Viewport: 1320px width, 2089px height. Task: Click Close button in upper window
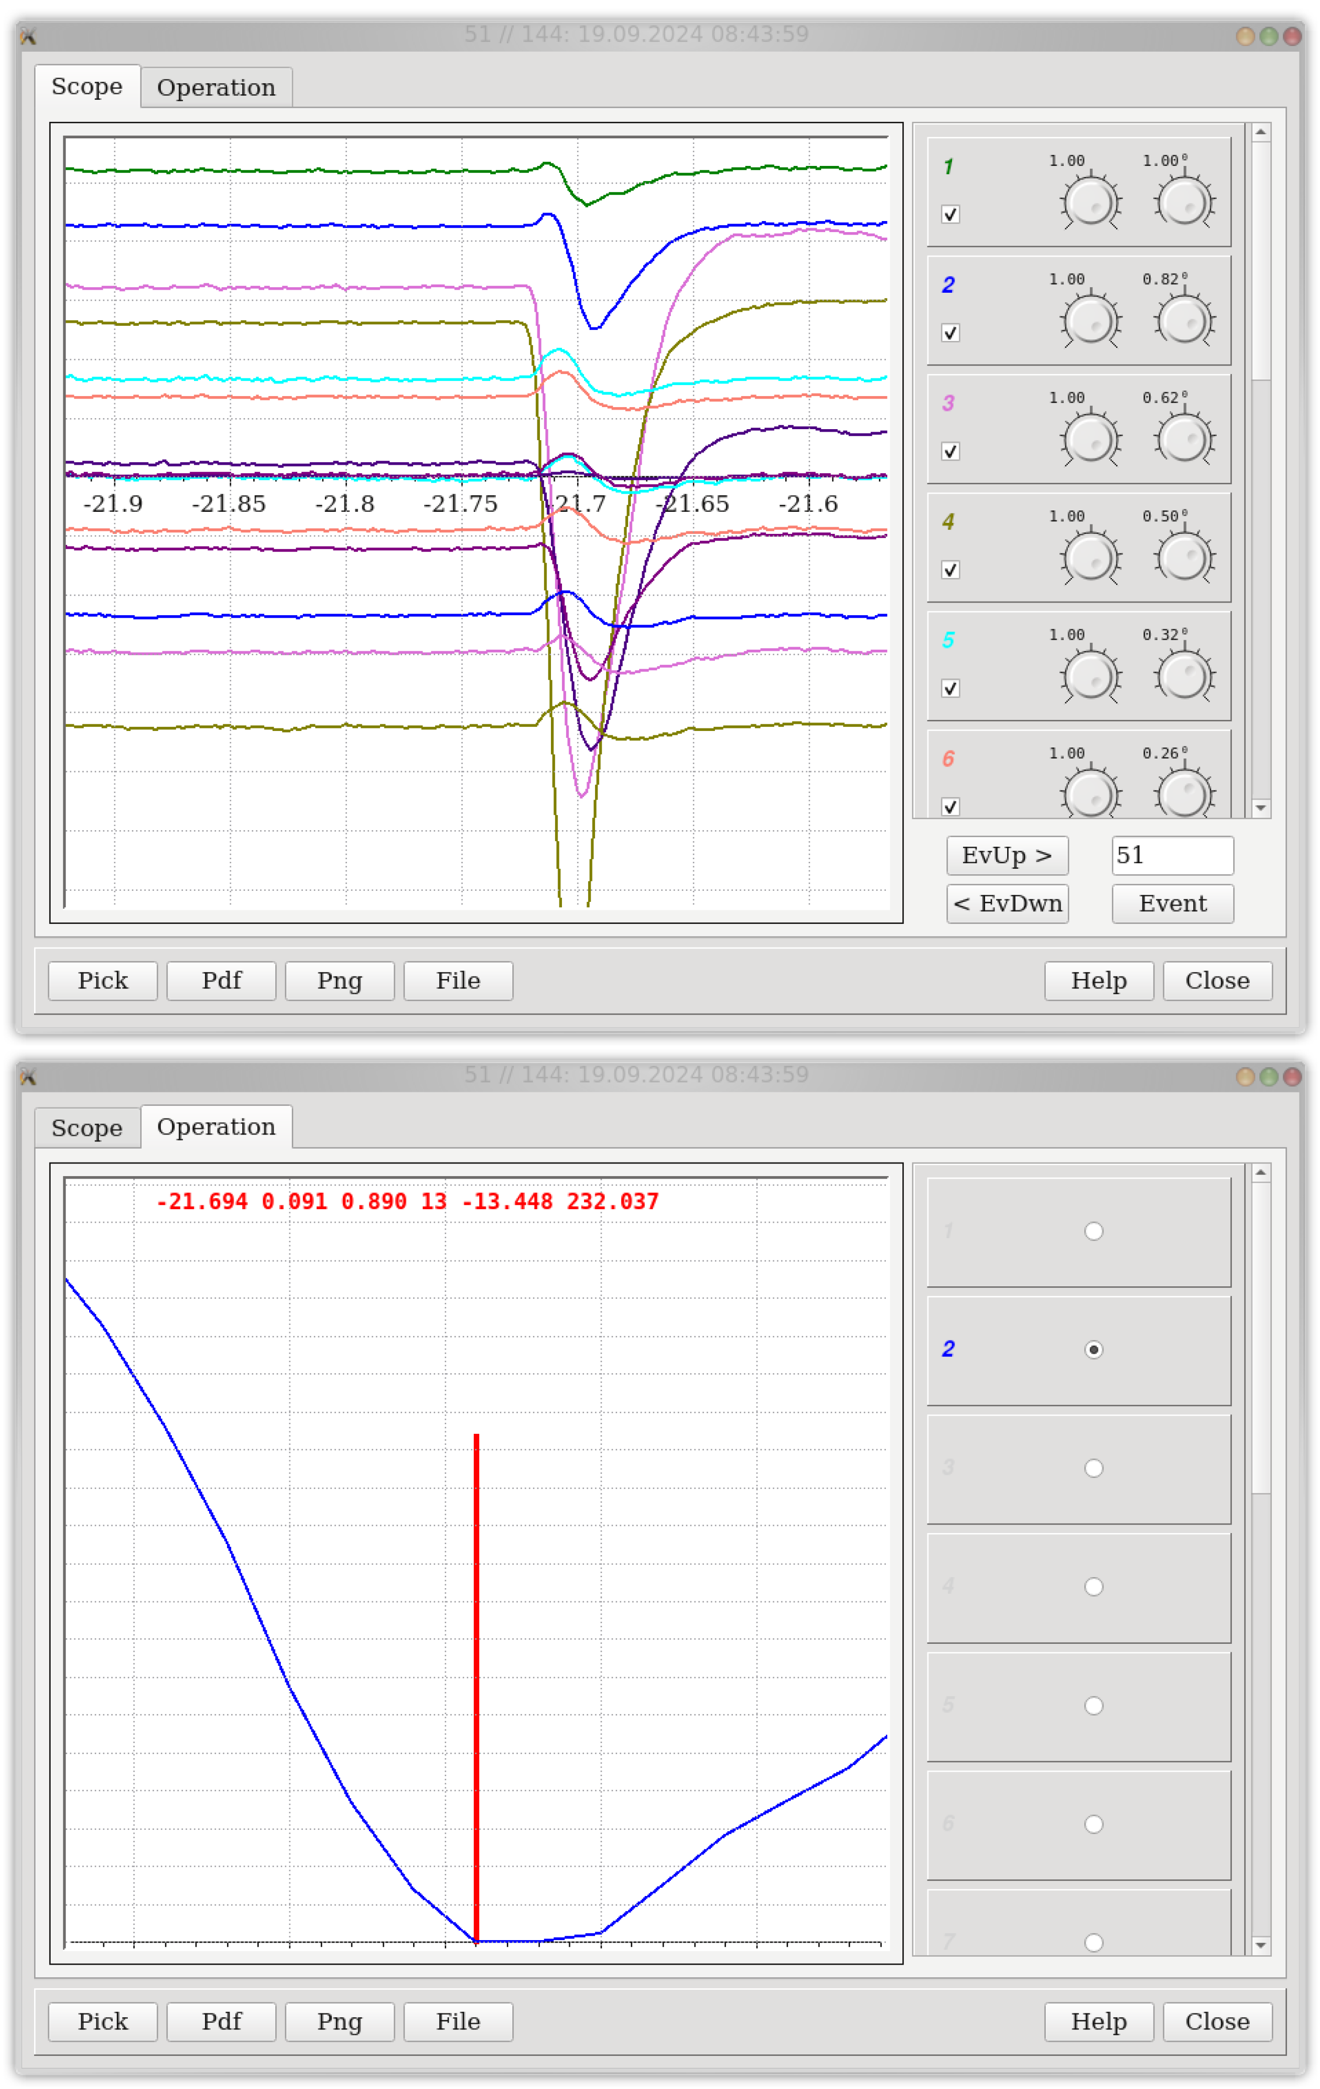click(x=1218, y=980)
